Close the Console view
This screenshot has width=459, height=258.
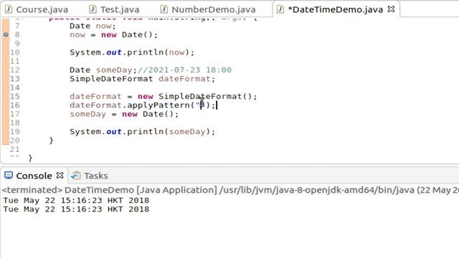tap(60, 175)
